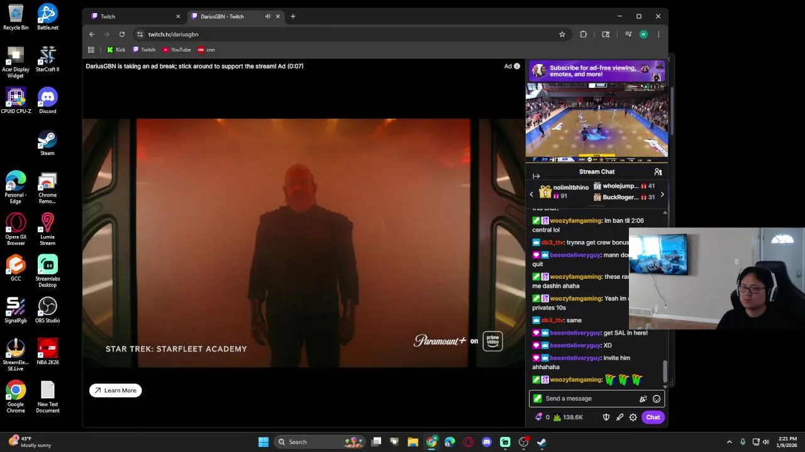Open YouTube bookmark
The height and width of the screenshot is (452, 805).
[x=177, y=50]
